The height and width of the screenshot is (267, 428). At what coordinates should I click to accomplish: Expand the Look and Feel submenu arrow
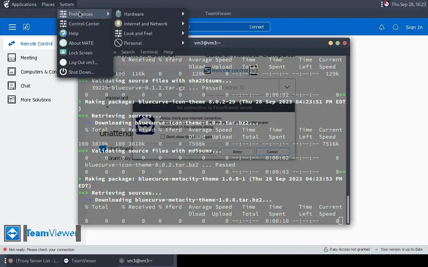click(183, 33)
